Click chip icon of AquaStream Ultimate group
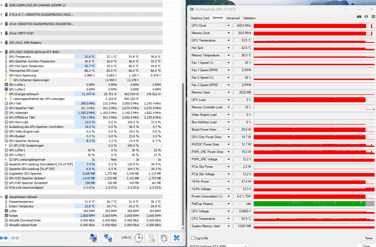376x247 pixels. 6,197
